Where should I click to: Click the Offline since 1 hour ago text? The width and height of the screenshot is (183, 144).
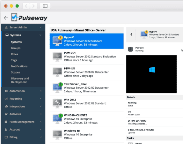[78, 60]
